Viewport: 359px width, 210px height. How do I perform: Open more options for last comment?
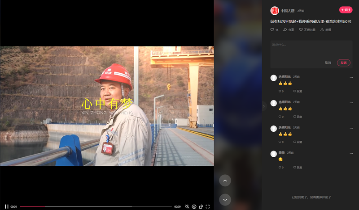tap(351, 153)
